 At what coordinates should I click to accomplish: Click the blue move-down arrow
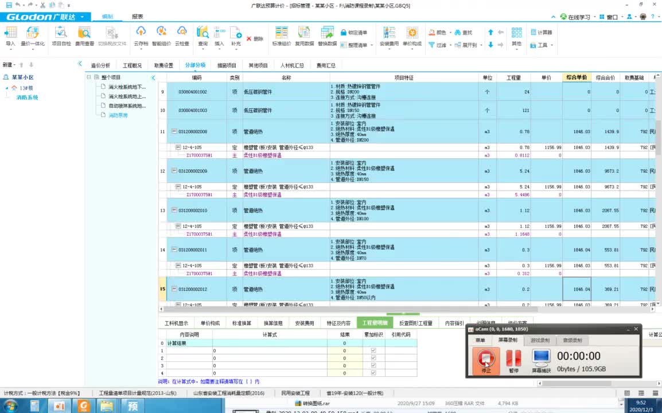(x=490, y=45)
